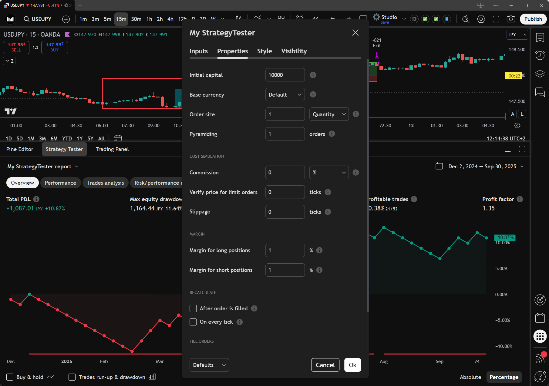Click the undo arrow in top toolbar
The image size is (549, 386).
[333, 19]
